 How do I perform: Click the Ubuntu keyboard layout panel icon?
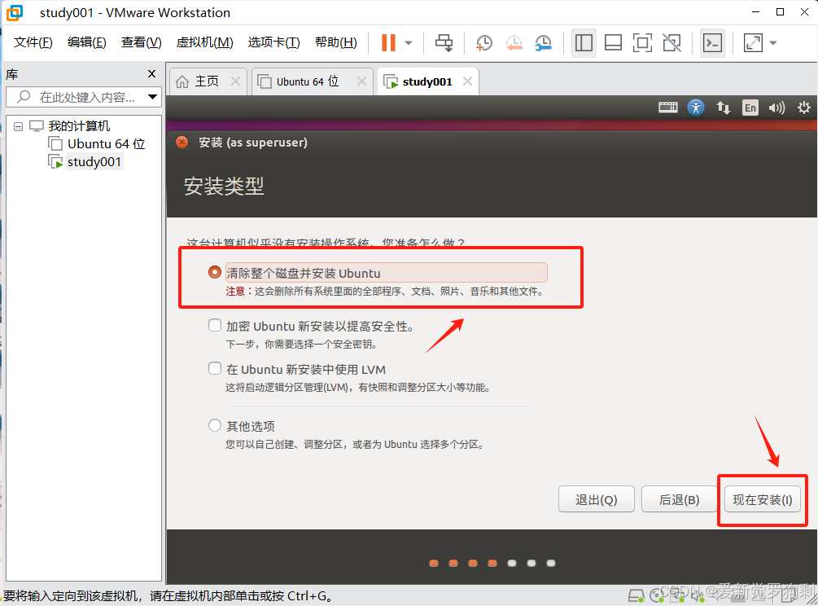point(667,108)
